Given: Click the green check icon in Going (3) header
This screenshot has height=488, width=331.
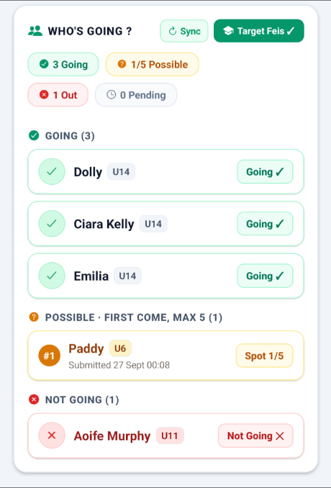Looking at the screenshot, I should click(34, 136).
